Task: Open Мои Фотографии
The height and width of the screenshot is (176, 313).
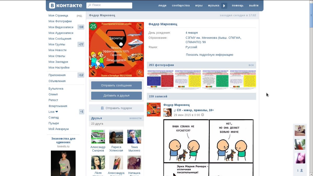Action: (x=60, y=21)
